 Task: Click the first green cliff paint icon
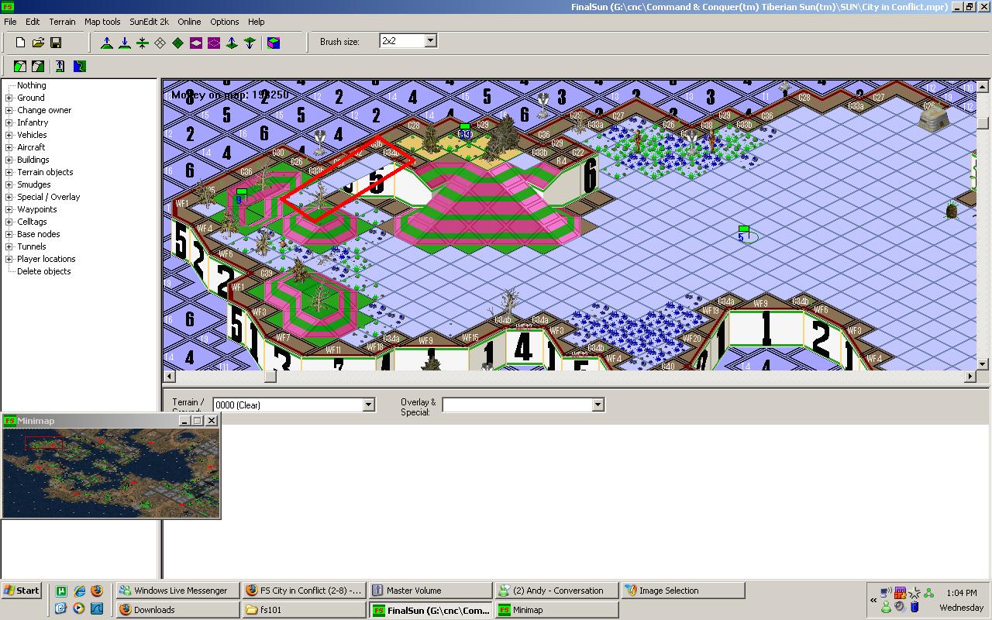20,67
